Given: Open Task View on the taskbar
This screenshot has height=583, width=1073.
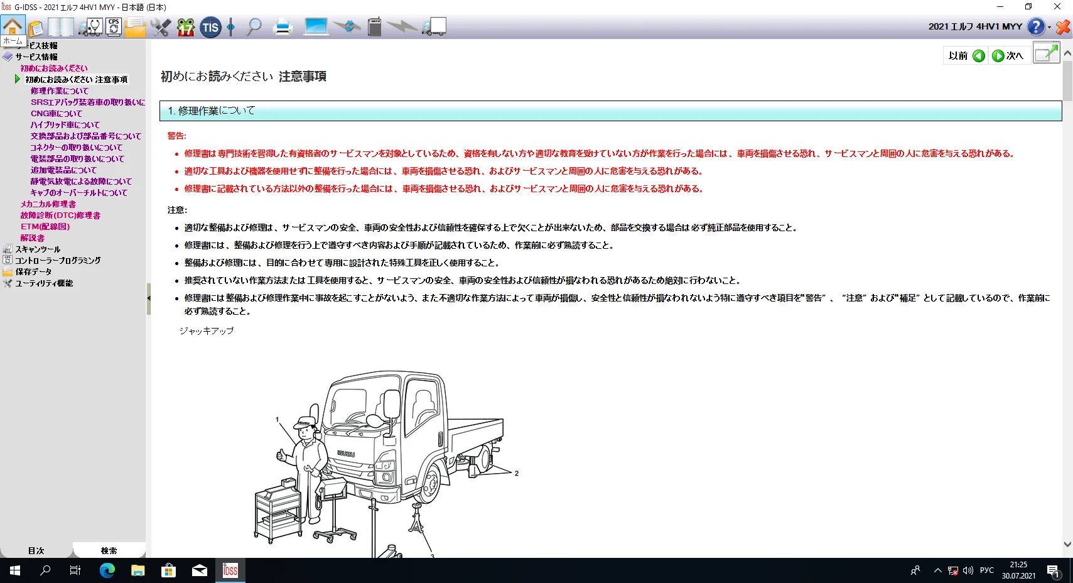Looking at the screenshot, I should (x=75, y=570).
